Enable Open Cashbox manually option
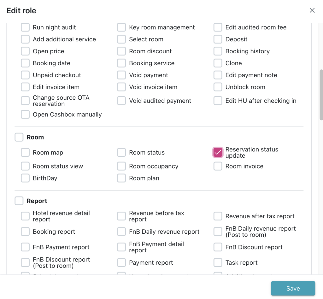Image resolution: width=323 pixels, height=299 pixels. 25,114
